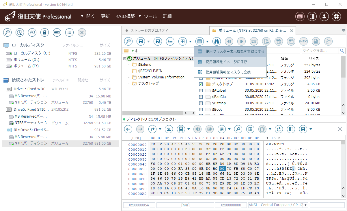Select 使用領域情報をマスクに変換 menu item
This screenshot has width=347, height=211.
(230, 72)
